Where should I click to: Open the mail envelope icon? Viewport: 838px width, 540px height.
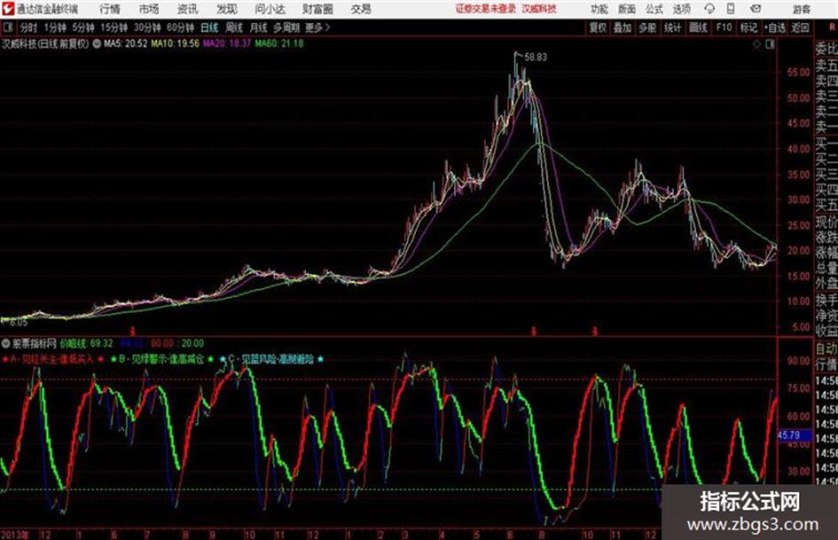756,9
